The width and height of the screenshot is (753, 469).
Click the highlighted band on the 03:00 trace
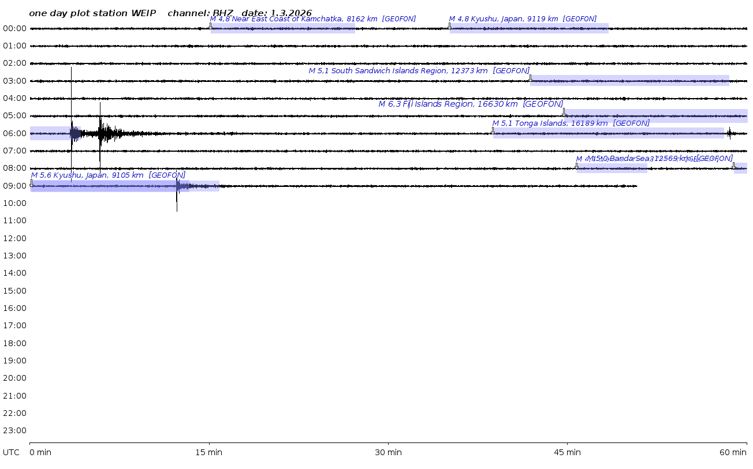[x=629, y=81]
